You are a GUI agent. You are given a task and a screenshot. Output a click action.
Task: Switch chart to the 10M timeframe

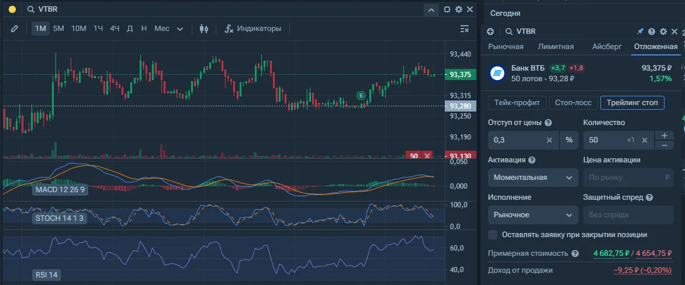tap(79, 29)
